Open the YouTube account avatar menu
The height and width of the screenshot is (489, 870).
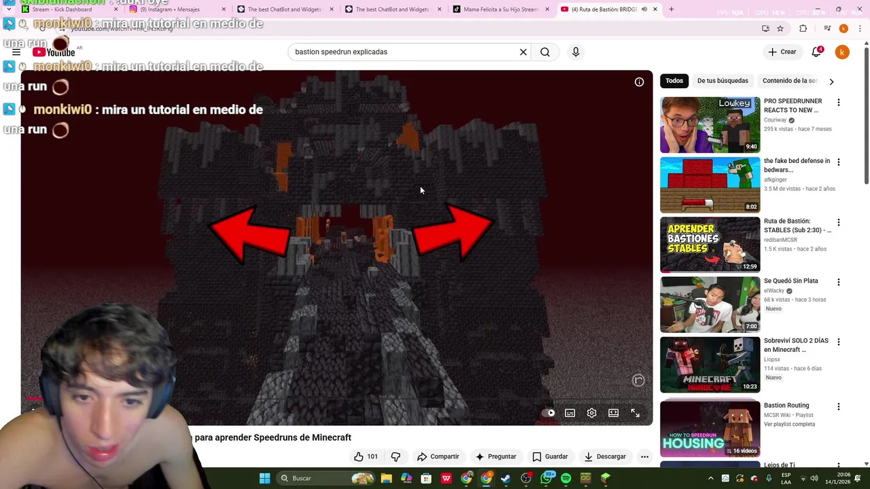842,52
